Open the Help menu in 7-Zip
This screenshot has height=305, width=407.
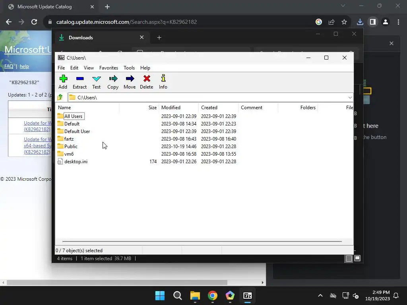point(145,68)
